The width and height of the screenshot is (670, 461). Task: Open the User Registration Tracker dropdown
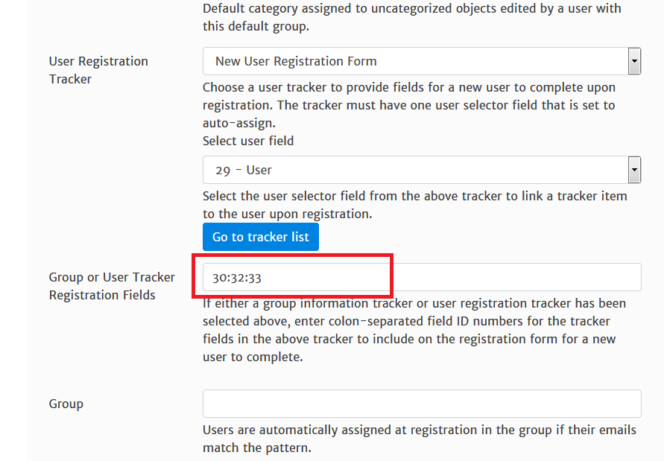414,61
